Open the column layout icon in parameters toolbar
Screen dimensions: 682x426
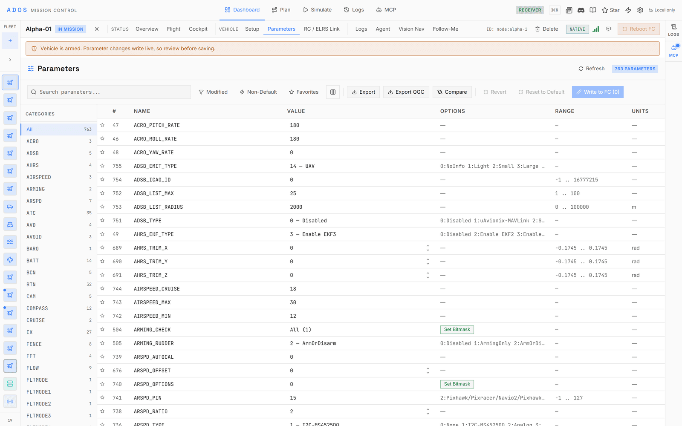pos(333,92)
